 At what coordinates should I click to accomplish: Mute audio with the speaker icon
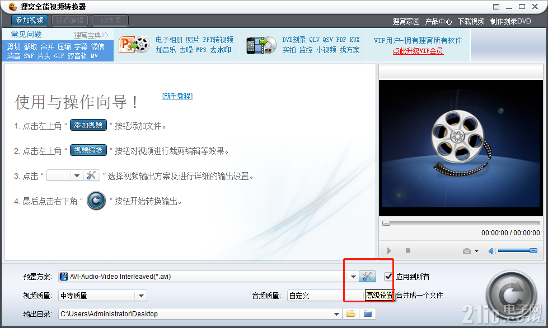click(492, 251)
